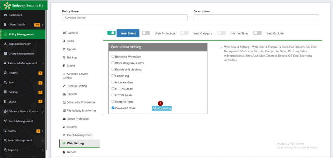
Task: Select the Email Protection envelope icon
Action: click(64, 119)
